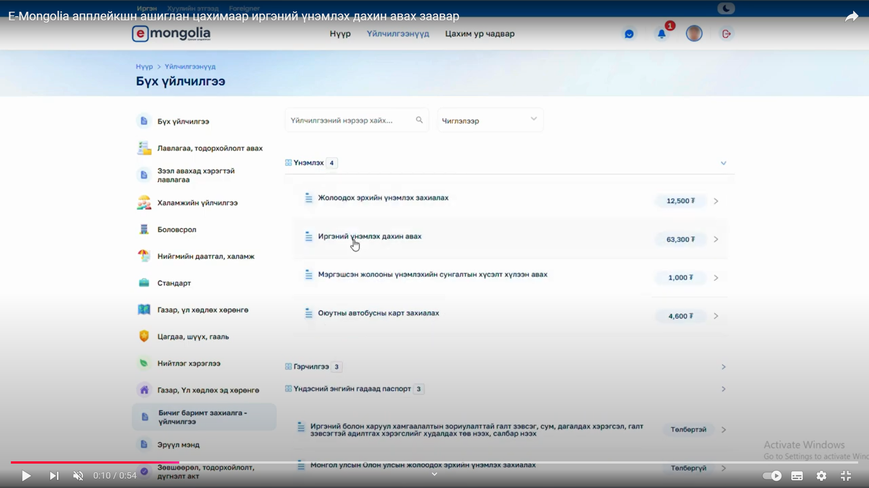869x488 pixels.
Task: Click the Foreigner tab
Action: [x=244, y=8]
